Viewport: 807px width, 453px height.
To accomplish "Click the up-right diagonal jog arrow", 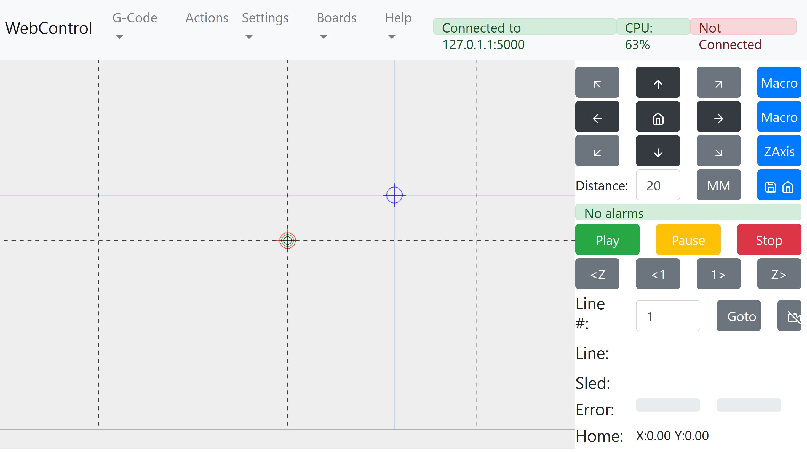I will pyautogui.click(x=718, y=82).
